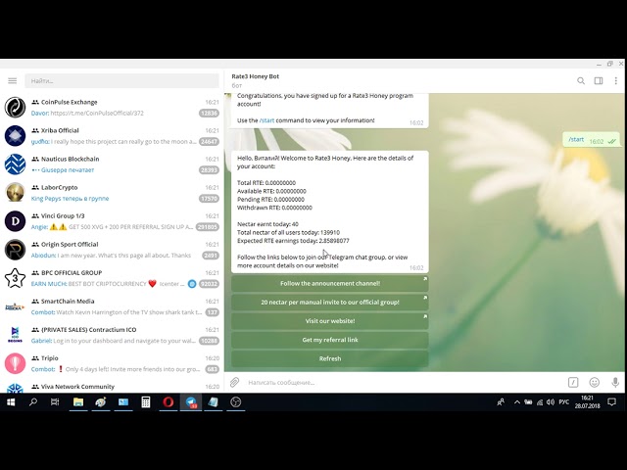
Task: Request referral link via Get my referral link
Action: tap(330, 340)
